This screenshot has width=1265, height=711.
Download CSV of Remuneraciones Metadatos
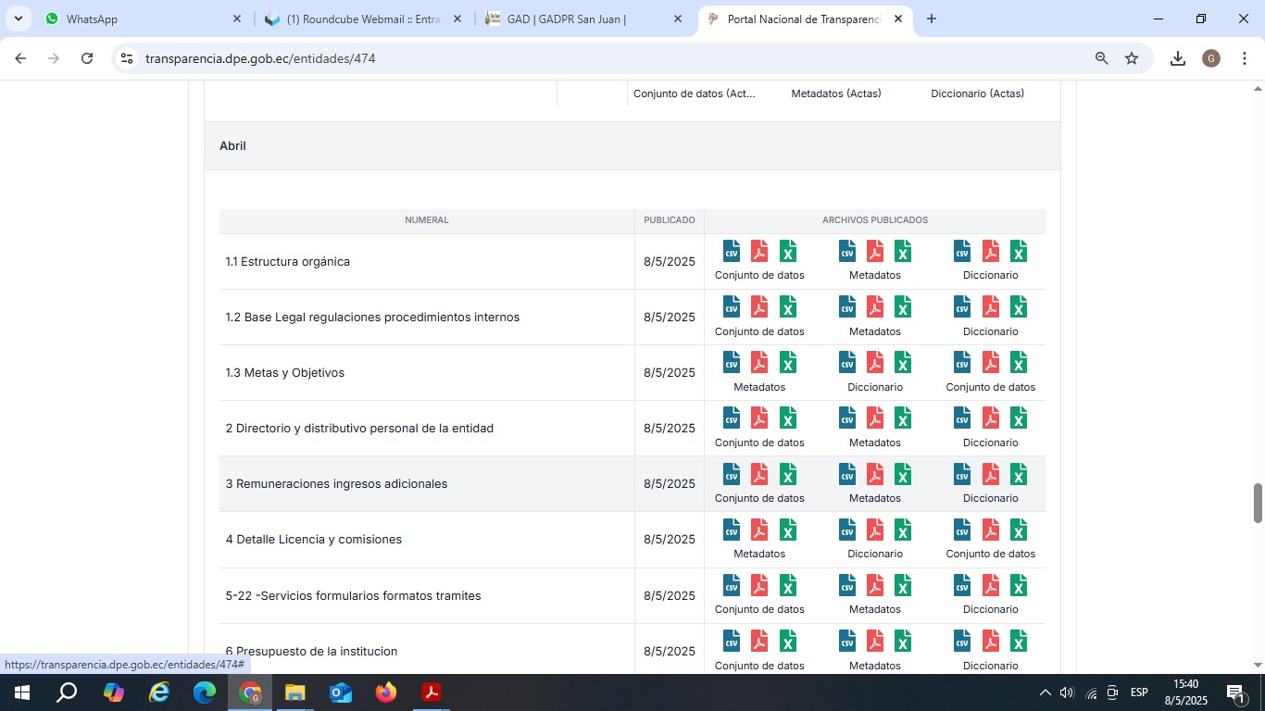847,474
